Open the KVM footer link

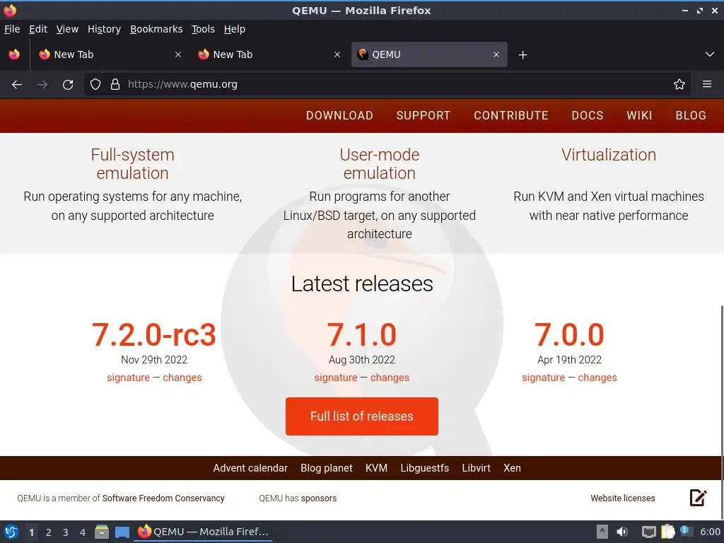tap(376, 468)
